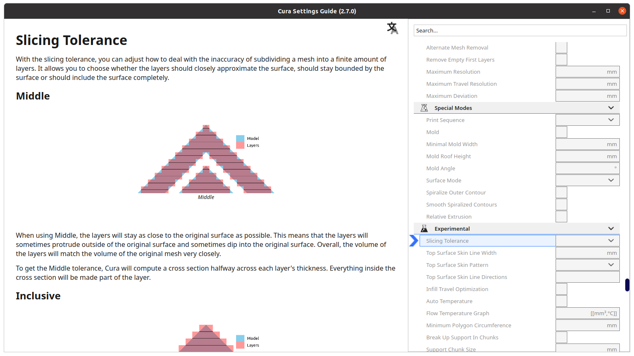
Task: Open the language translation icon
Action: [x=392, y=28]
